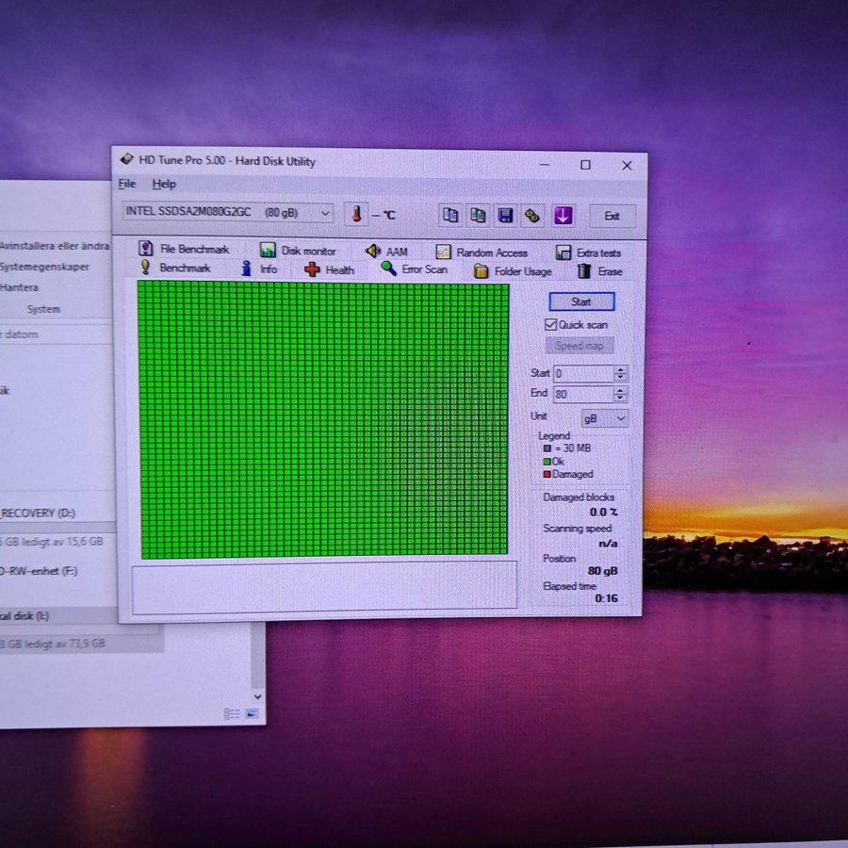The image size is (848, 848).
Task: Click 'GB ledigt av 73,9 GB' text
Action: pos(53,644)
